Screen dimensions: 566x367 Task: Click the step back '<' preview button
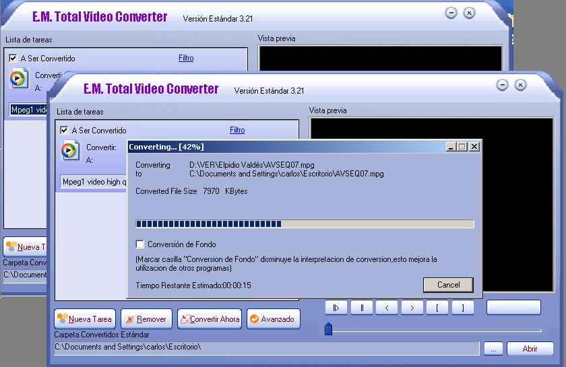pos(387,308)
